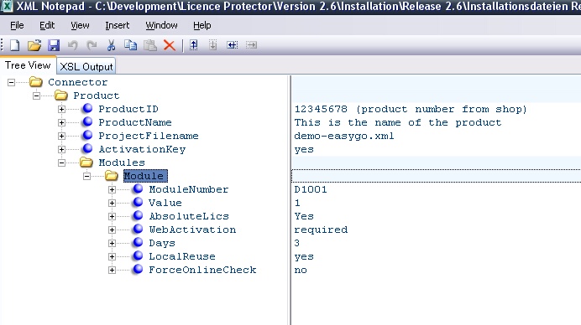Viewport: 581px width, 325px height.
Task: Cut the selection with the scissors icon
Action: point(111,45)
